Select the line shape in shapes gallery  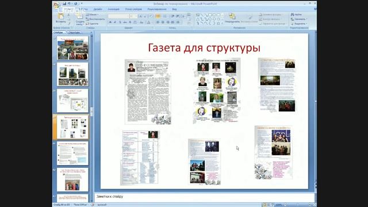[x=202, y=15]
